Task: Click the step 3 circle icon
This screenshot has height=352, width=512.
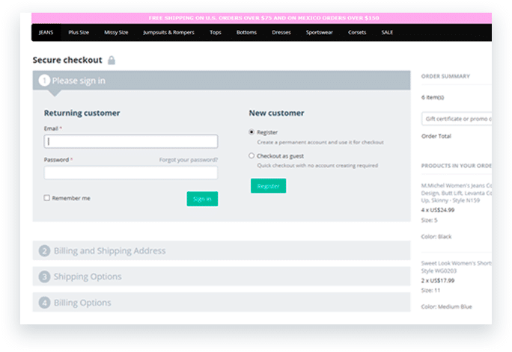Action: click(x=44, y=277)
